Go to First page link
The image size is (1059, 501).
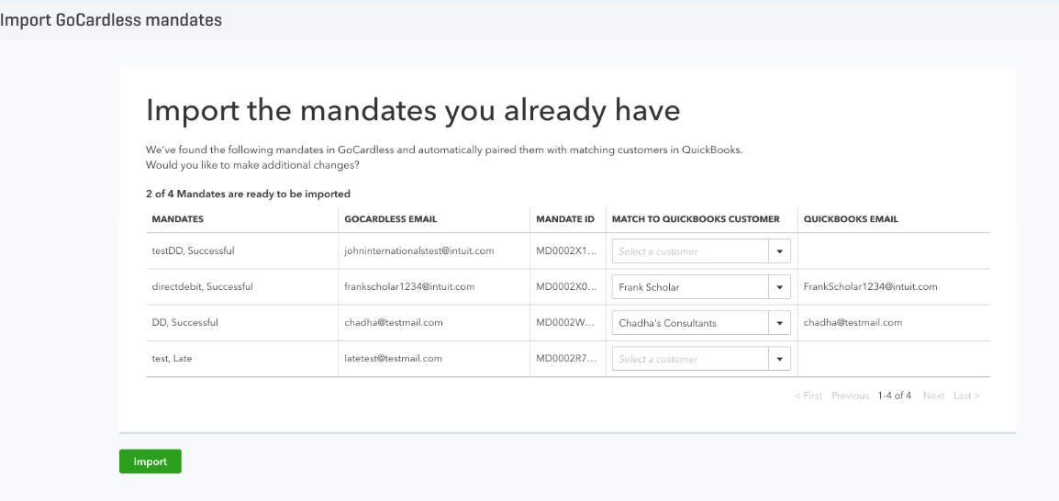(808, 395)
